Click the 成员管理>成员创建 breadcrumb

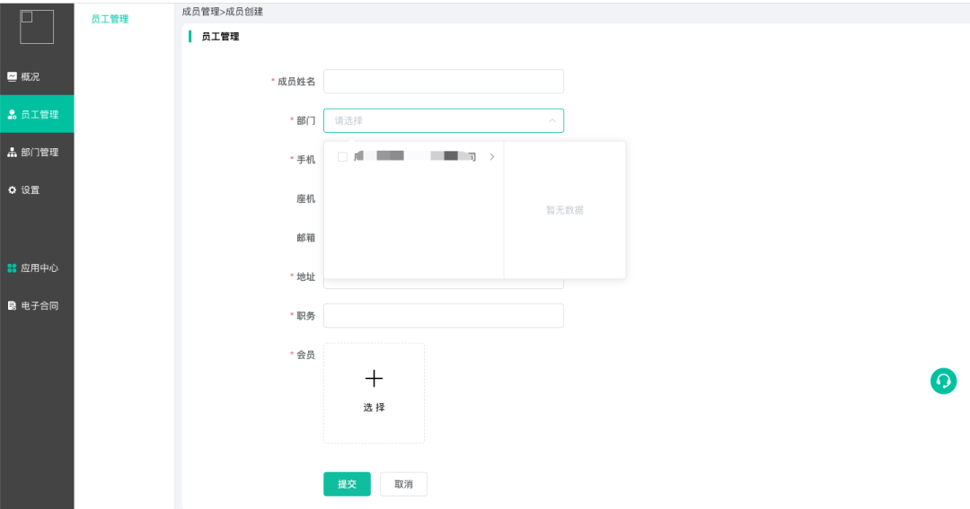coord(222,12)
